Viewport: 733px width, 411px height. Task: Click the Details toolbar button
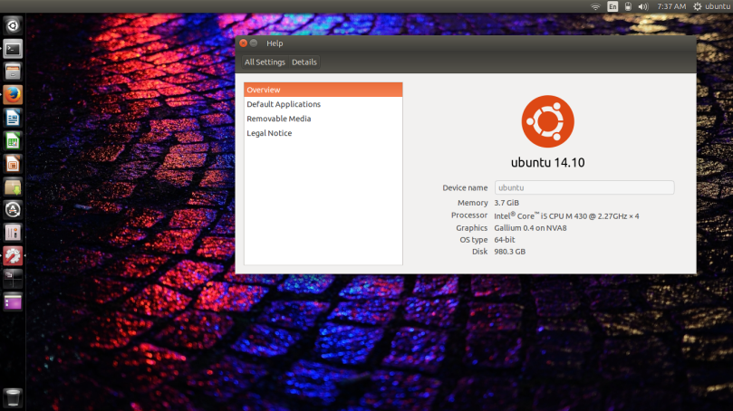click(x=304, y=62)
